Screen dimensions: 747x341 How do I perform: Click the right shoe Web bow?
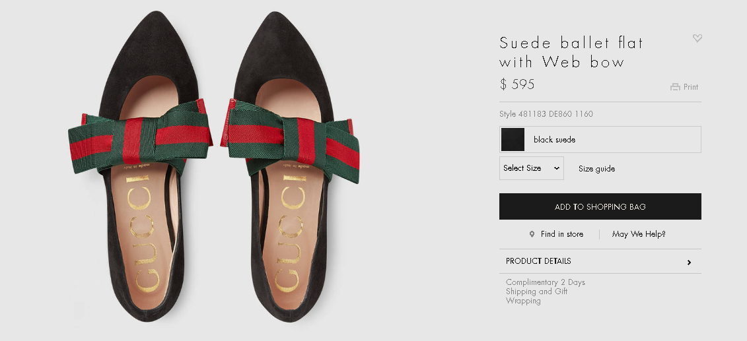(x=290, y=139)
